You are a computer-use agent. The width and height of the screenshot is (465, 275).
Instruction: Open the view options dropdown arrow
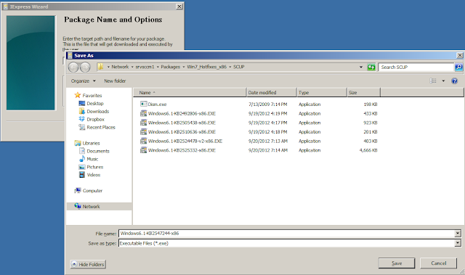[443, 81]
